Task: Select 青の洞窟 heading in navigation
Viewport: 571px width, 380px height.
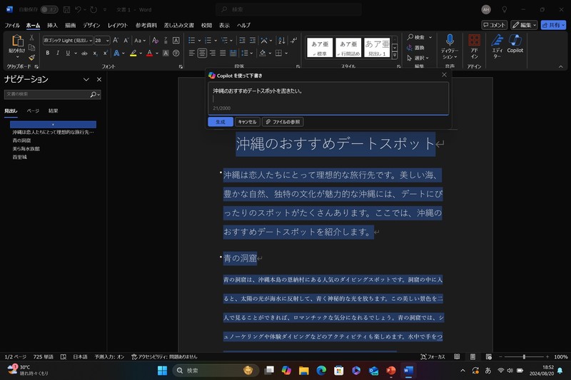Action: pyautogui.click(x=21, y=140)
